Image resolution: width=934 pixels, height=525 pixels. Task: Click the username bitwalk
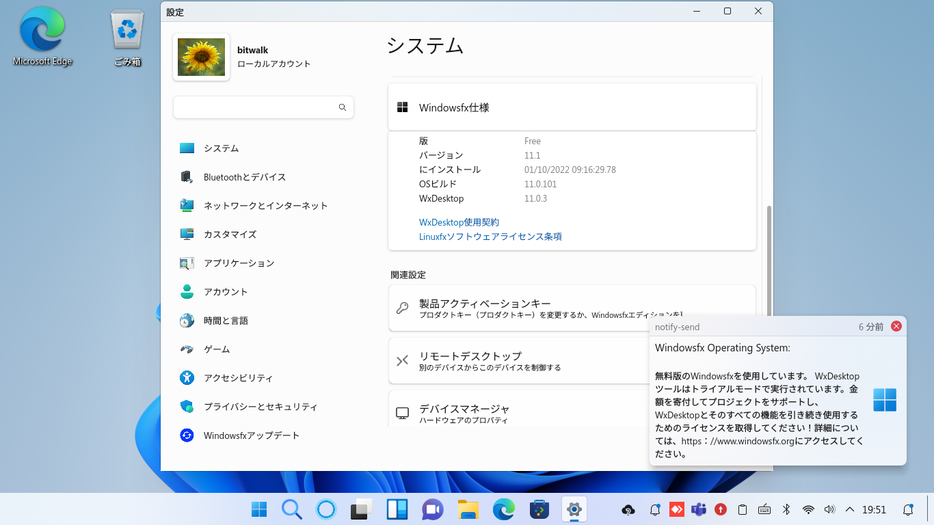[252, 50]
